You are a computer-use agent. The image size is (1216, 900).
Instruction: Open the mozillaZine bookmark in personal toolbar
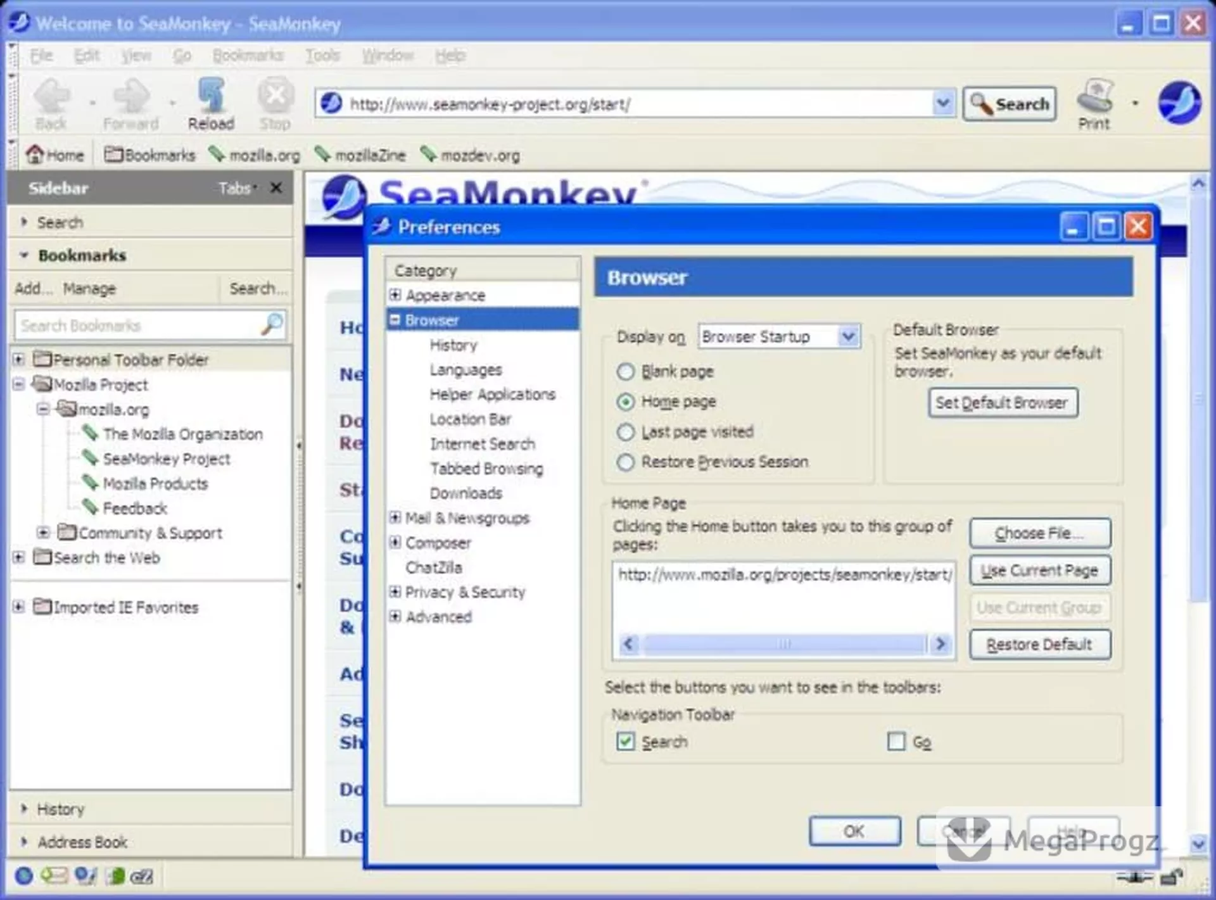pos(360,155)
